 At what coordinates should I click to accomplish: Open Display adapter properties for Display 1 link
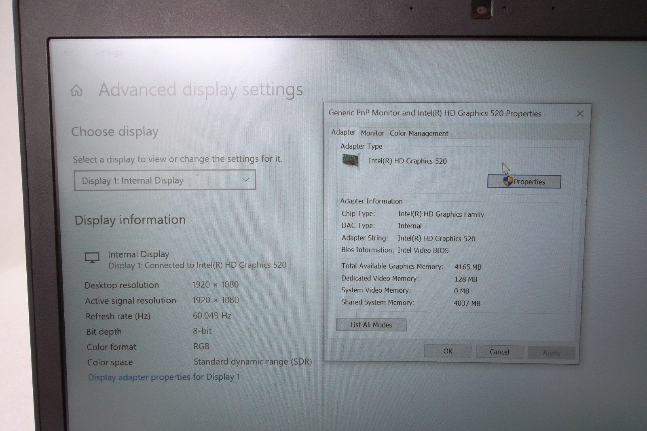tap(164, 377)
